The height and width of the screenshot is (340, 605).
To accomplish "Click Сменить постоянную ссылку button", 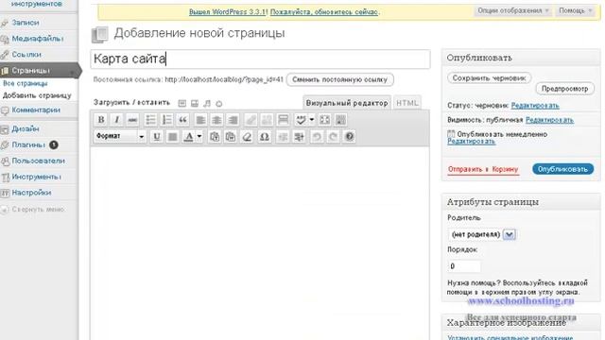I will [x=340, y=79].
